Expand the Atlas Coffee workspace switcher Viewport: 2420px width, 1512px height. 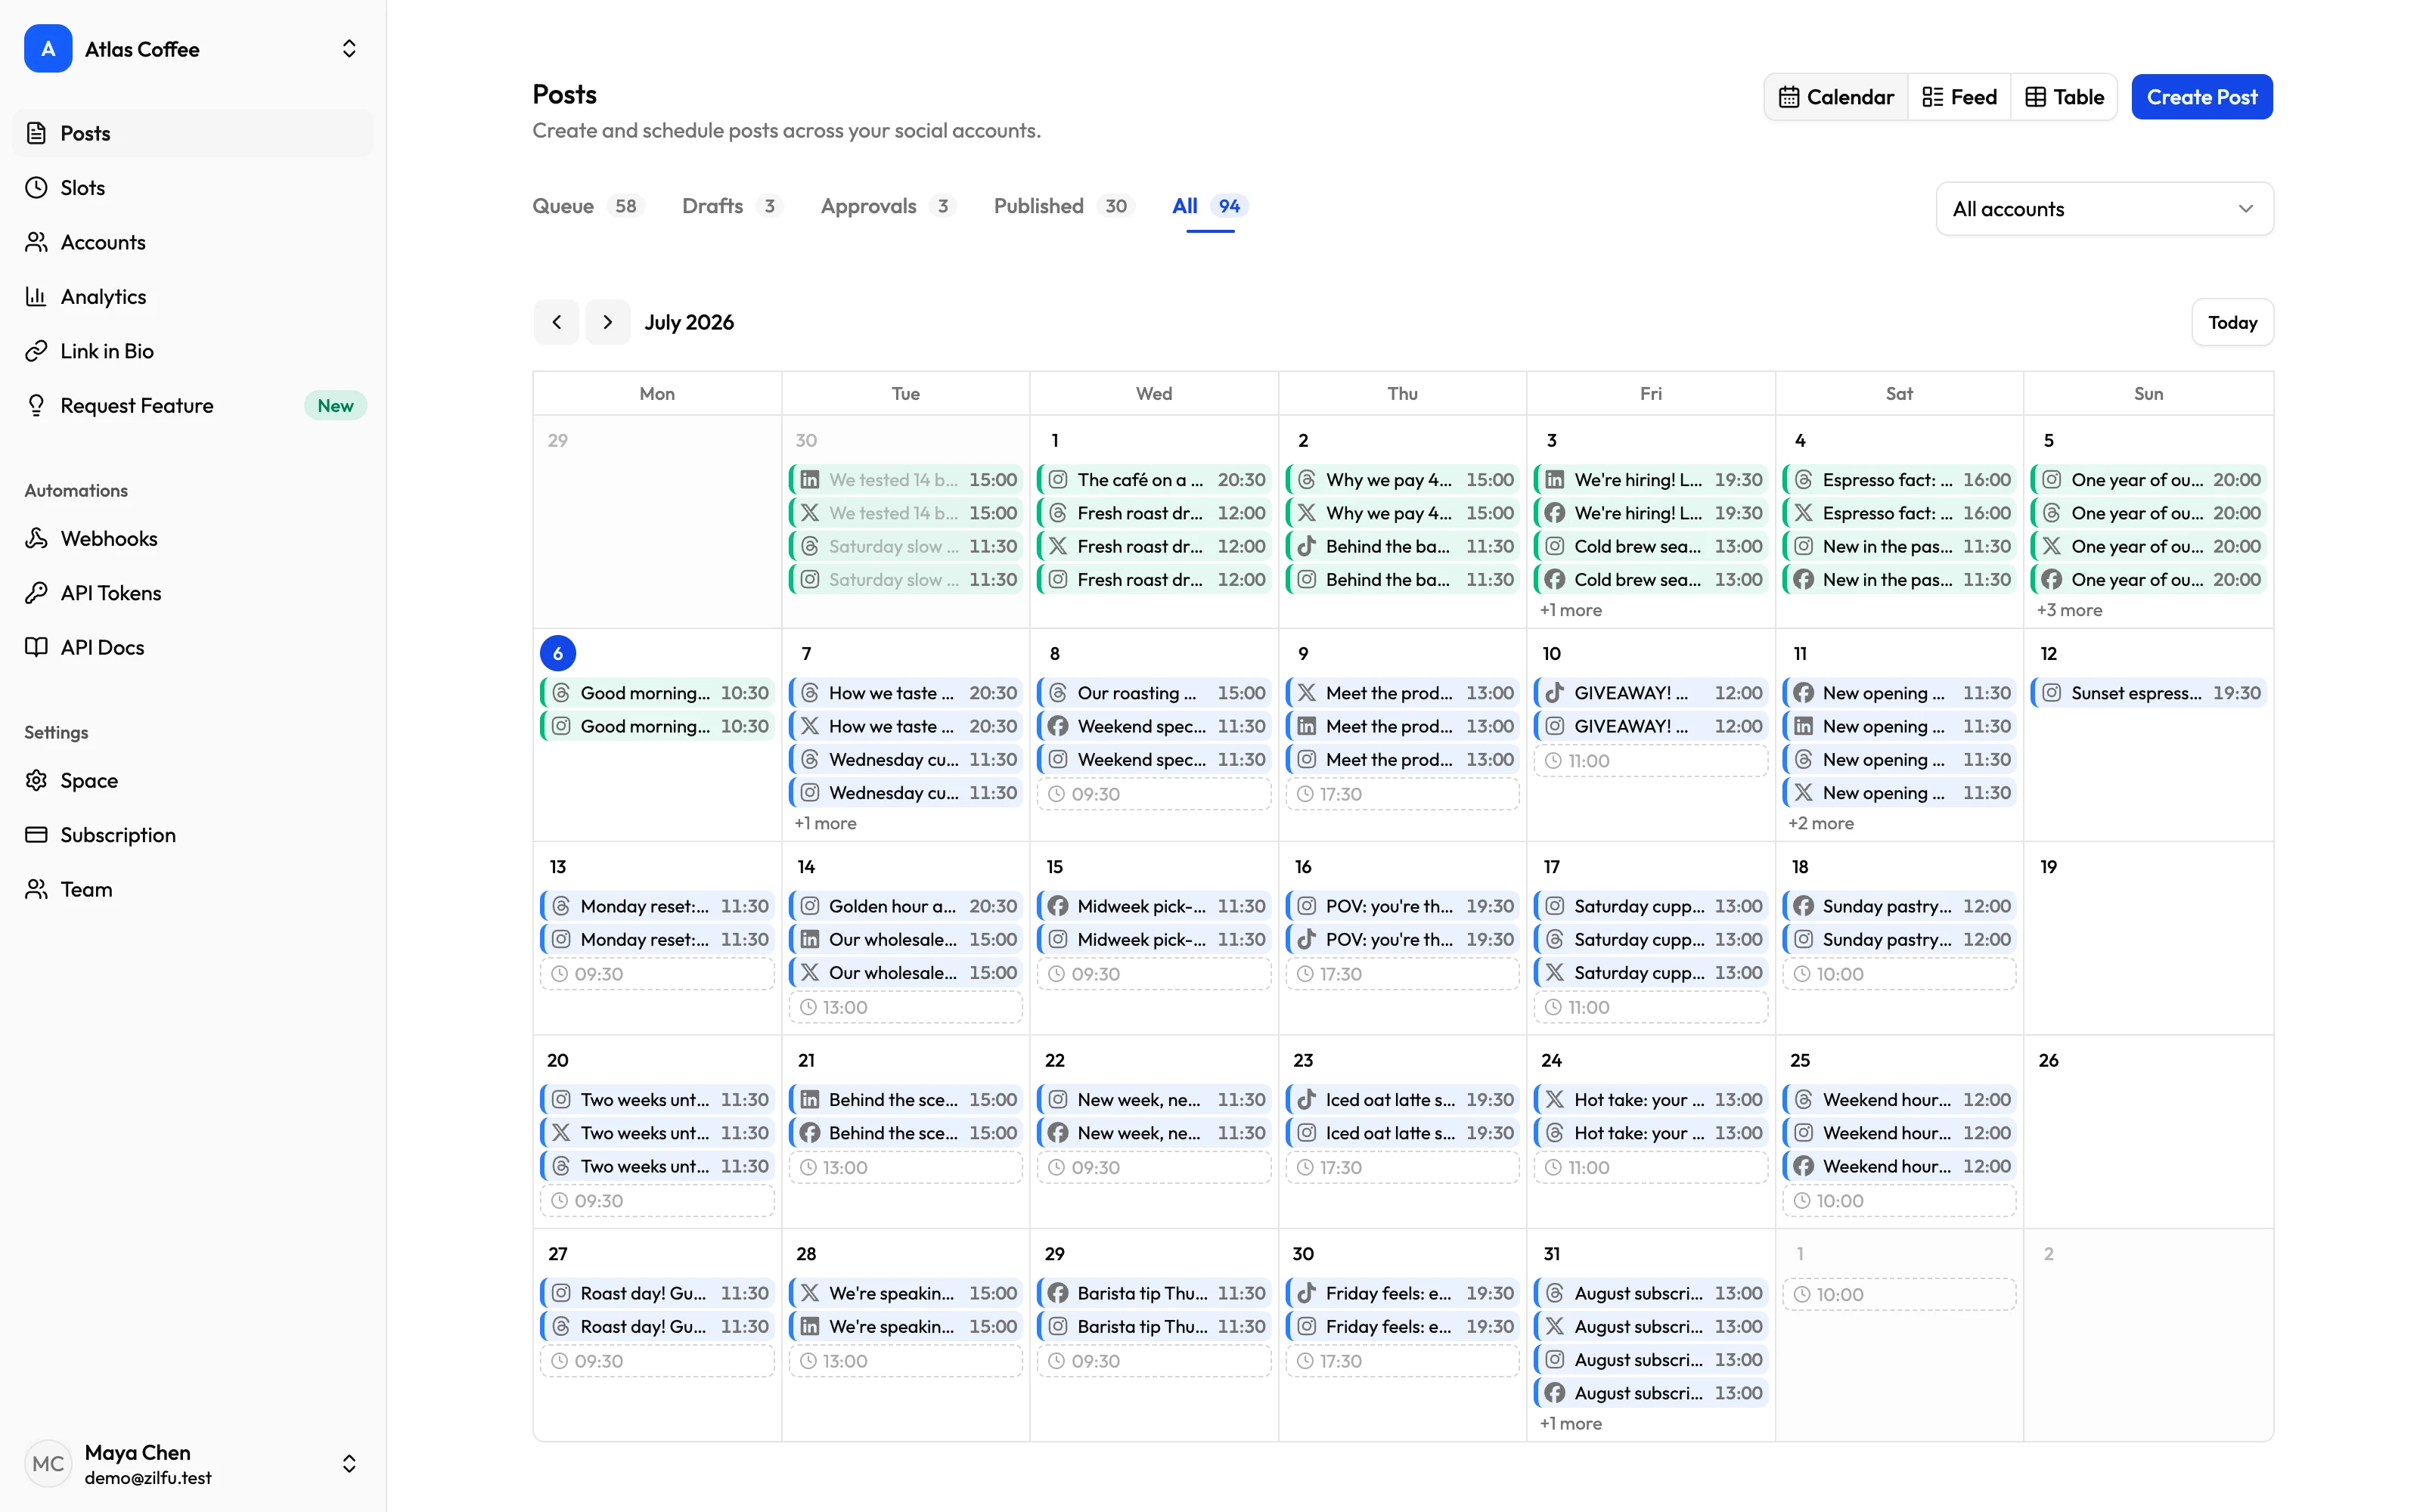(x=349, y=48)
